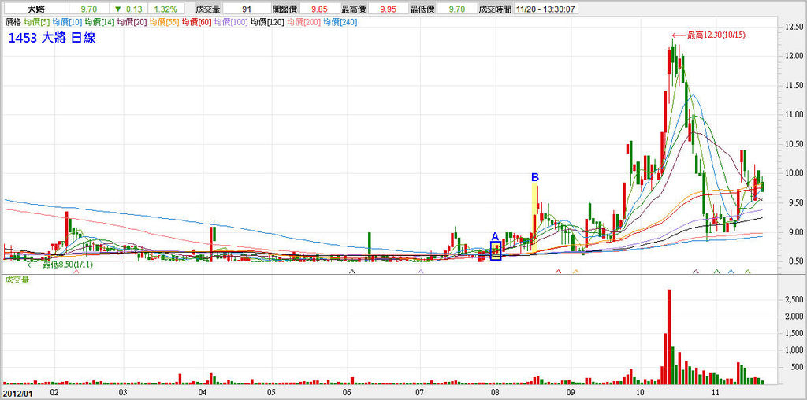Click the 1,000 volume axis label
The width and height of the screenshot is (807, 400).
tap(794, 350)
